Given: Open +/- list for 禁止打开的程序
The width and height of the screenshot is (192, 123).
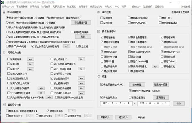Looking at the screenshot, I should point(81,78).
